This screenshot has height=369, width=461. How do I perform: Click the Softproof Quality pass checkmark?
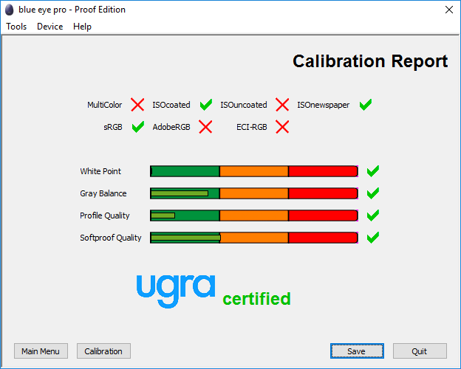tap(373, 238)
